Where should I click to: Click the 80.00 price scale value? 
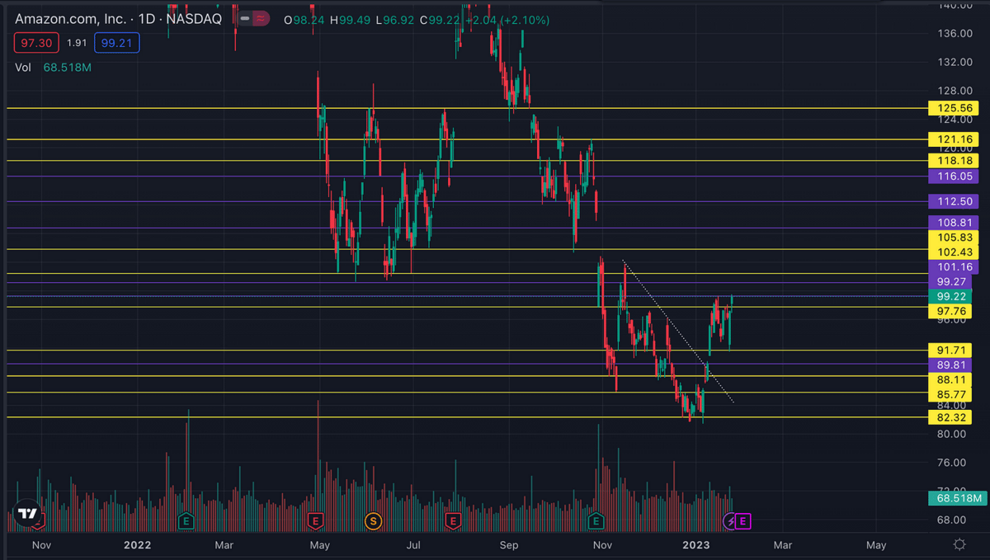coord(953,434)
